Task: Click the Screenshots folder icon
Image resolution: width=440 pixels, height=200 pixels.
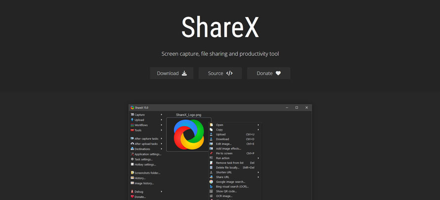Action: click(132, 173)
